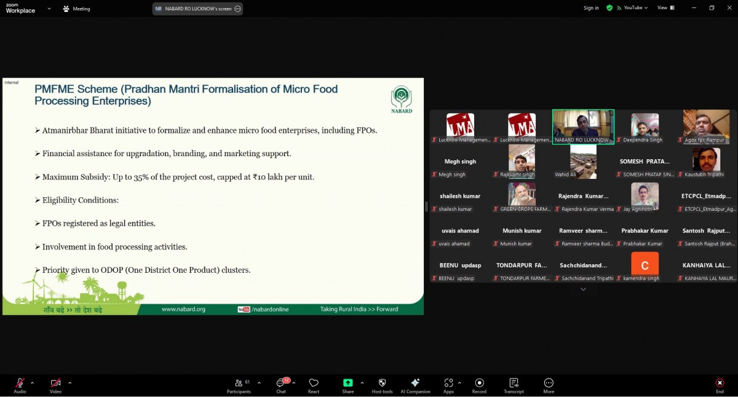Start screen sharing with Share icon
The image size is (738, 397).
(347, 383)
